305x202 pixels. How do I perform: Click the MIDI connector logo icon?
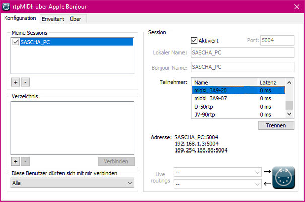click(x=284, y=177)
